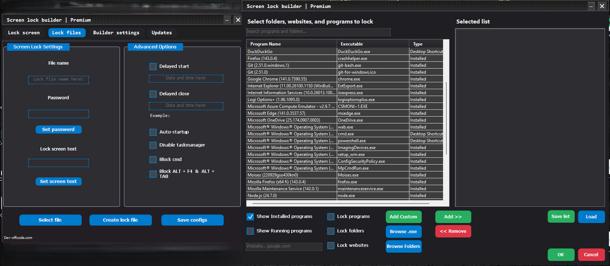Click the green OK button
This screenshot has height=266, width=610.
pos(561,255)
